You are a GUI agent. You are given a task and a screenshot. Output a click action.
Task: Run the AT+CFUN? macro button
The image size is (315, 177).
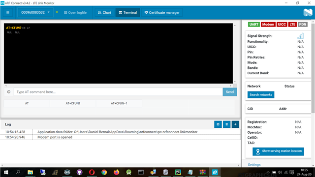coord(73,103)
